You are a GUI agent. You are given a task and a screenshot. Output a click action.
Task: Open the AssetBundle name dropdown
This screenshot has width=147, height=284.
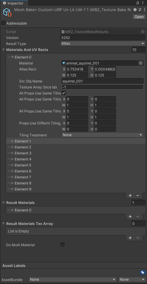[73, 280]
